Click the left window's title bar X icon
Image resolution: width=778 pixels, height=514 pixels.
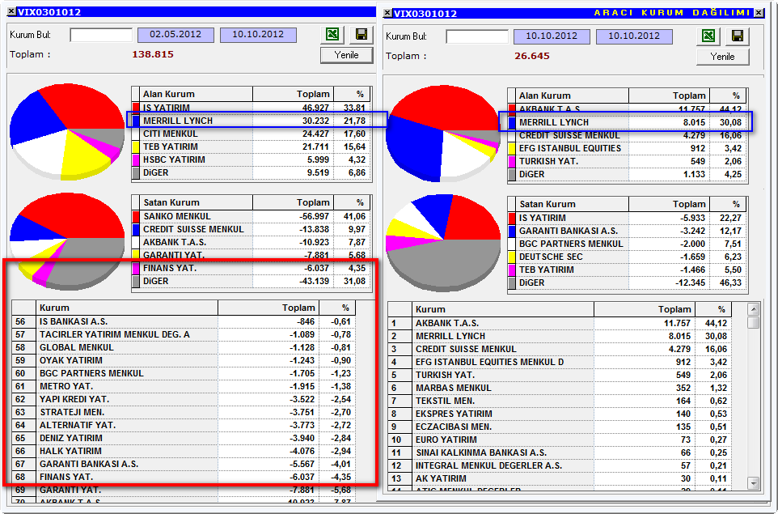pyautogui.click(x=12, y=11)
